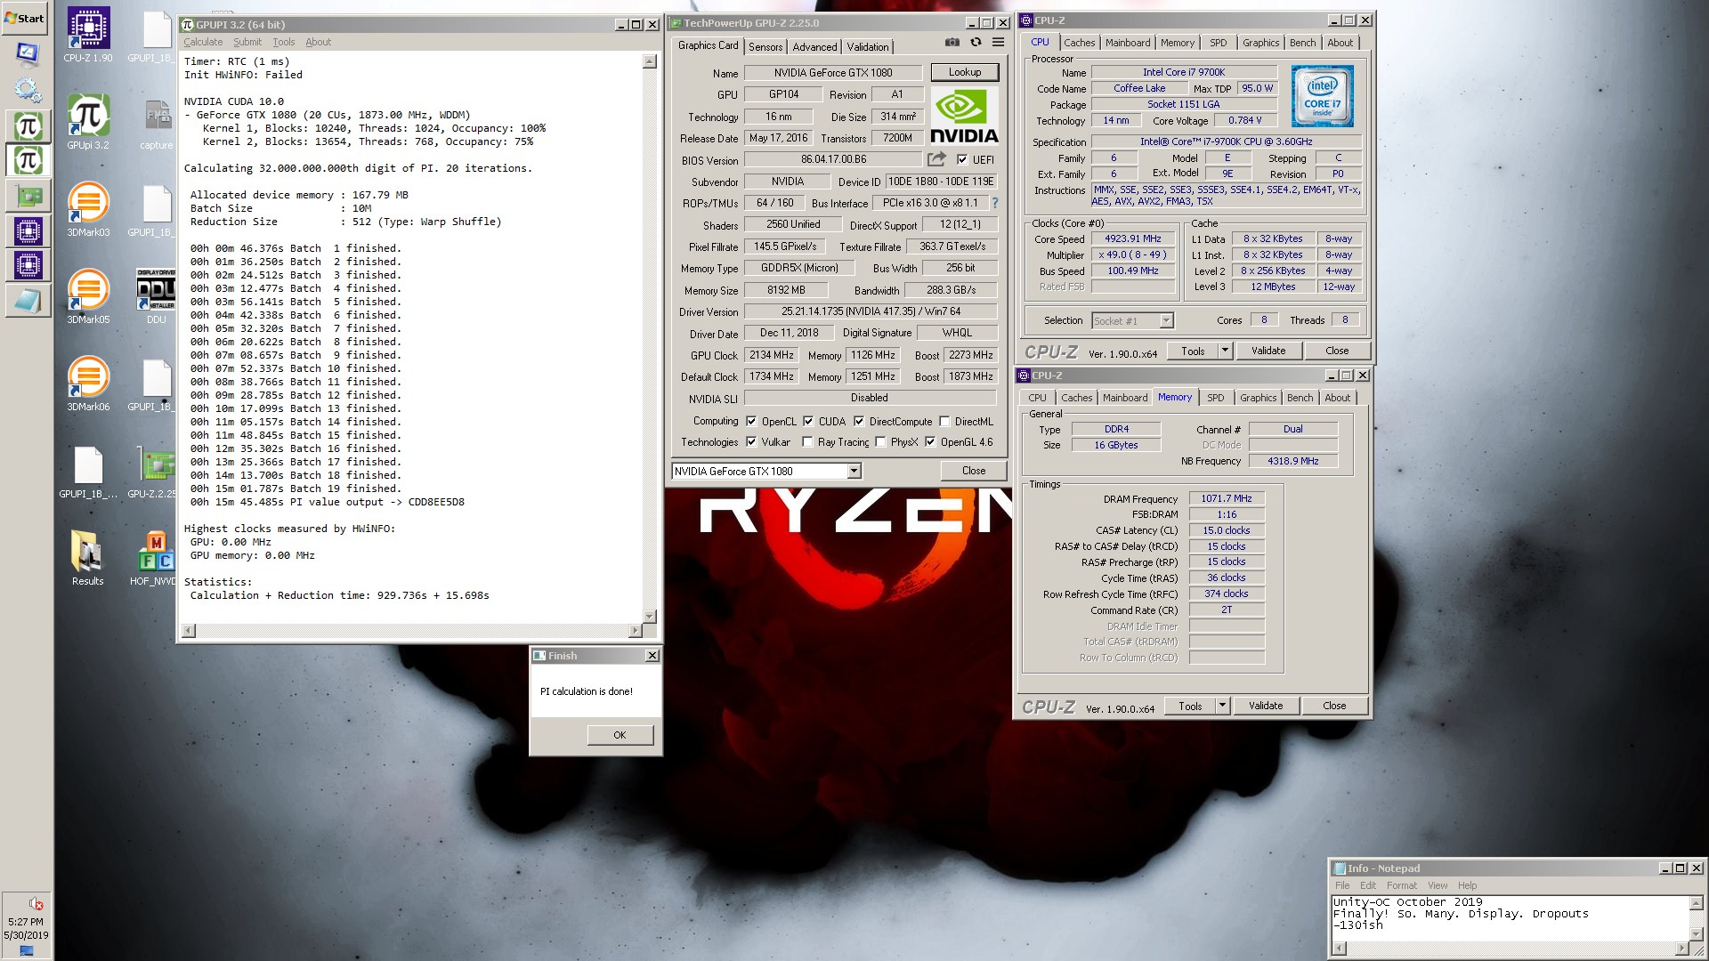Image resolution: width=1709 pixels, height=961 pixels.
Task: Click the Tools button in upper CPU-Z window
Action: click(1193, 351)
